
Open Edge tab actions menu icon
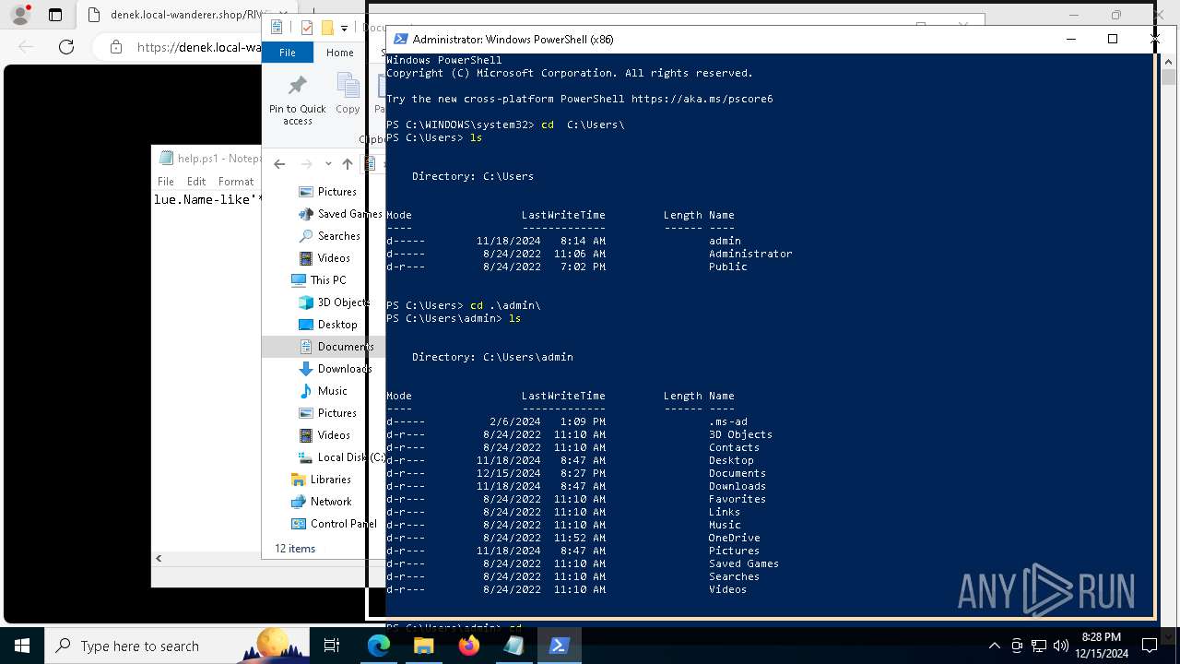(x=55, y=15)
